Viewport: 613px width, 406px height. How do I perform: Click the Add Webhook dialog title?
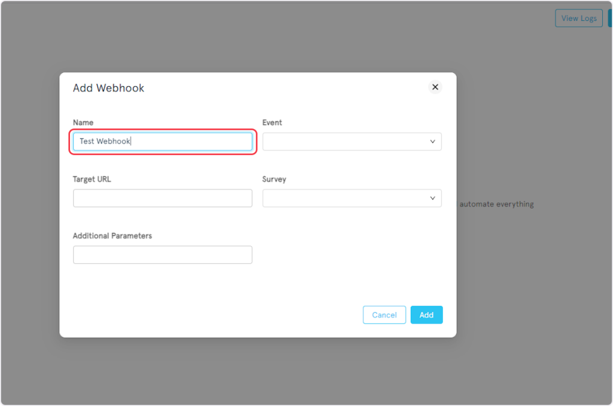tap(108, 88)
